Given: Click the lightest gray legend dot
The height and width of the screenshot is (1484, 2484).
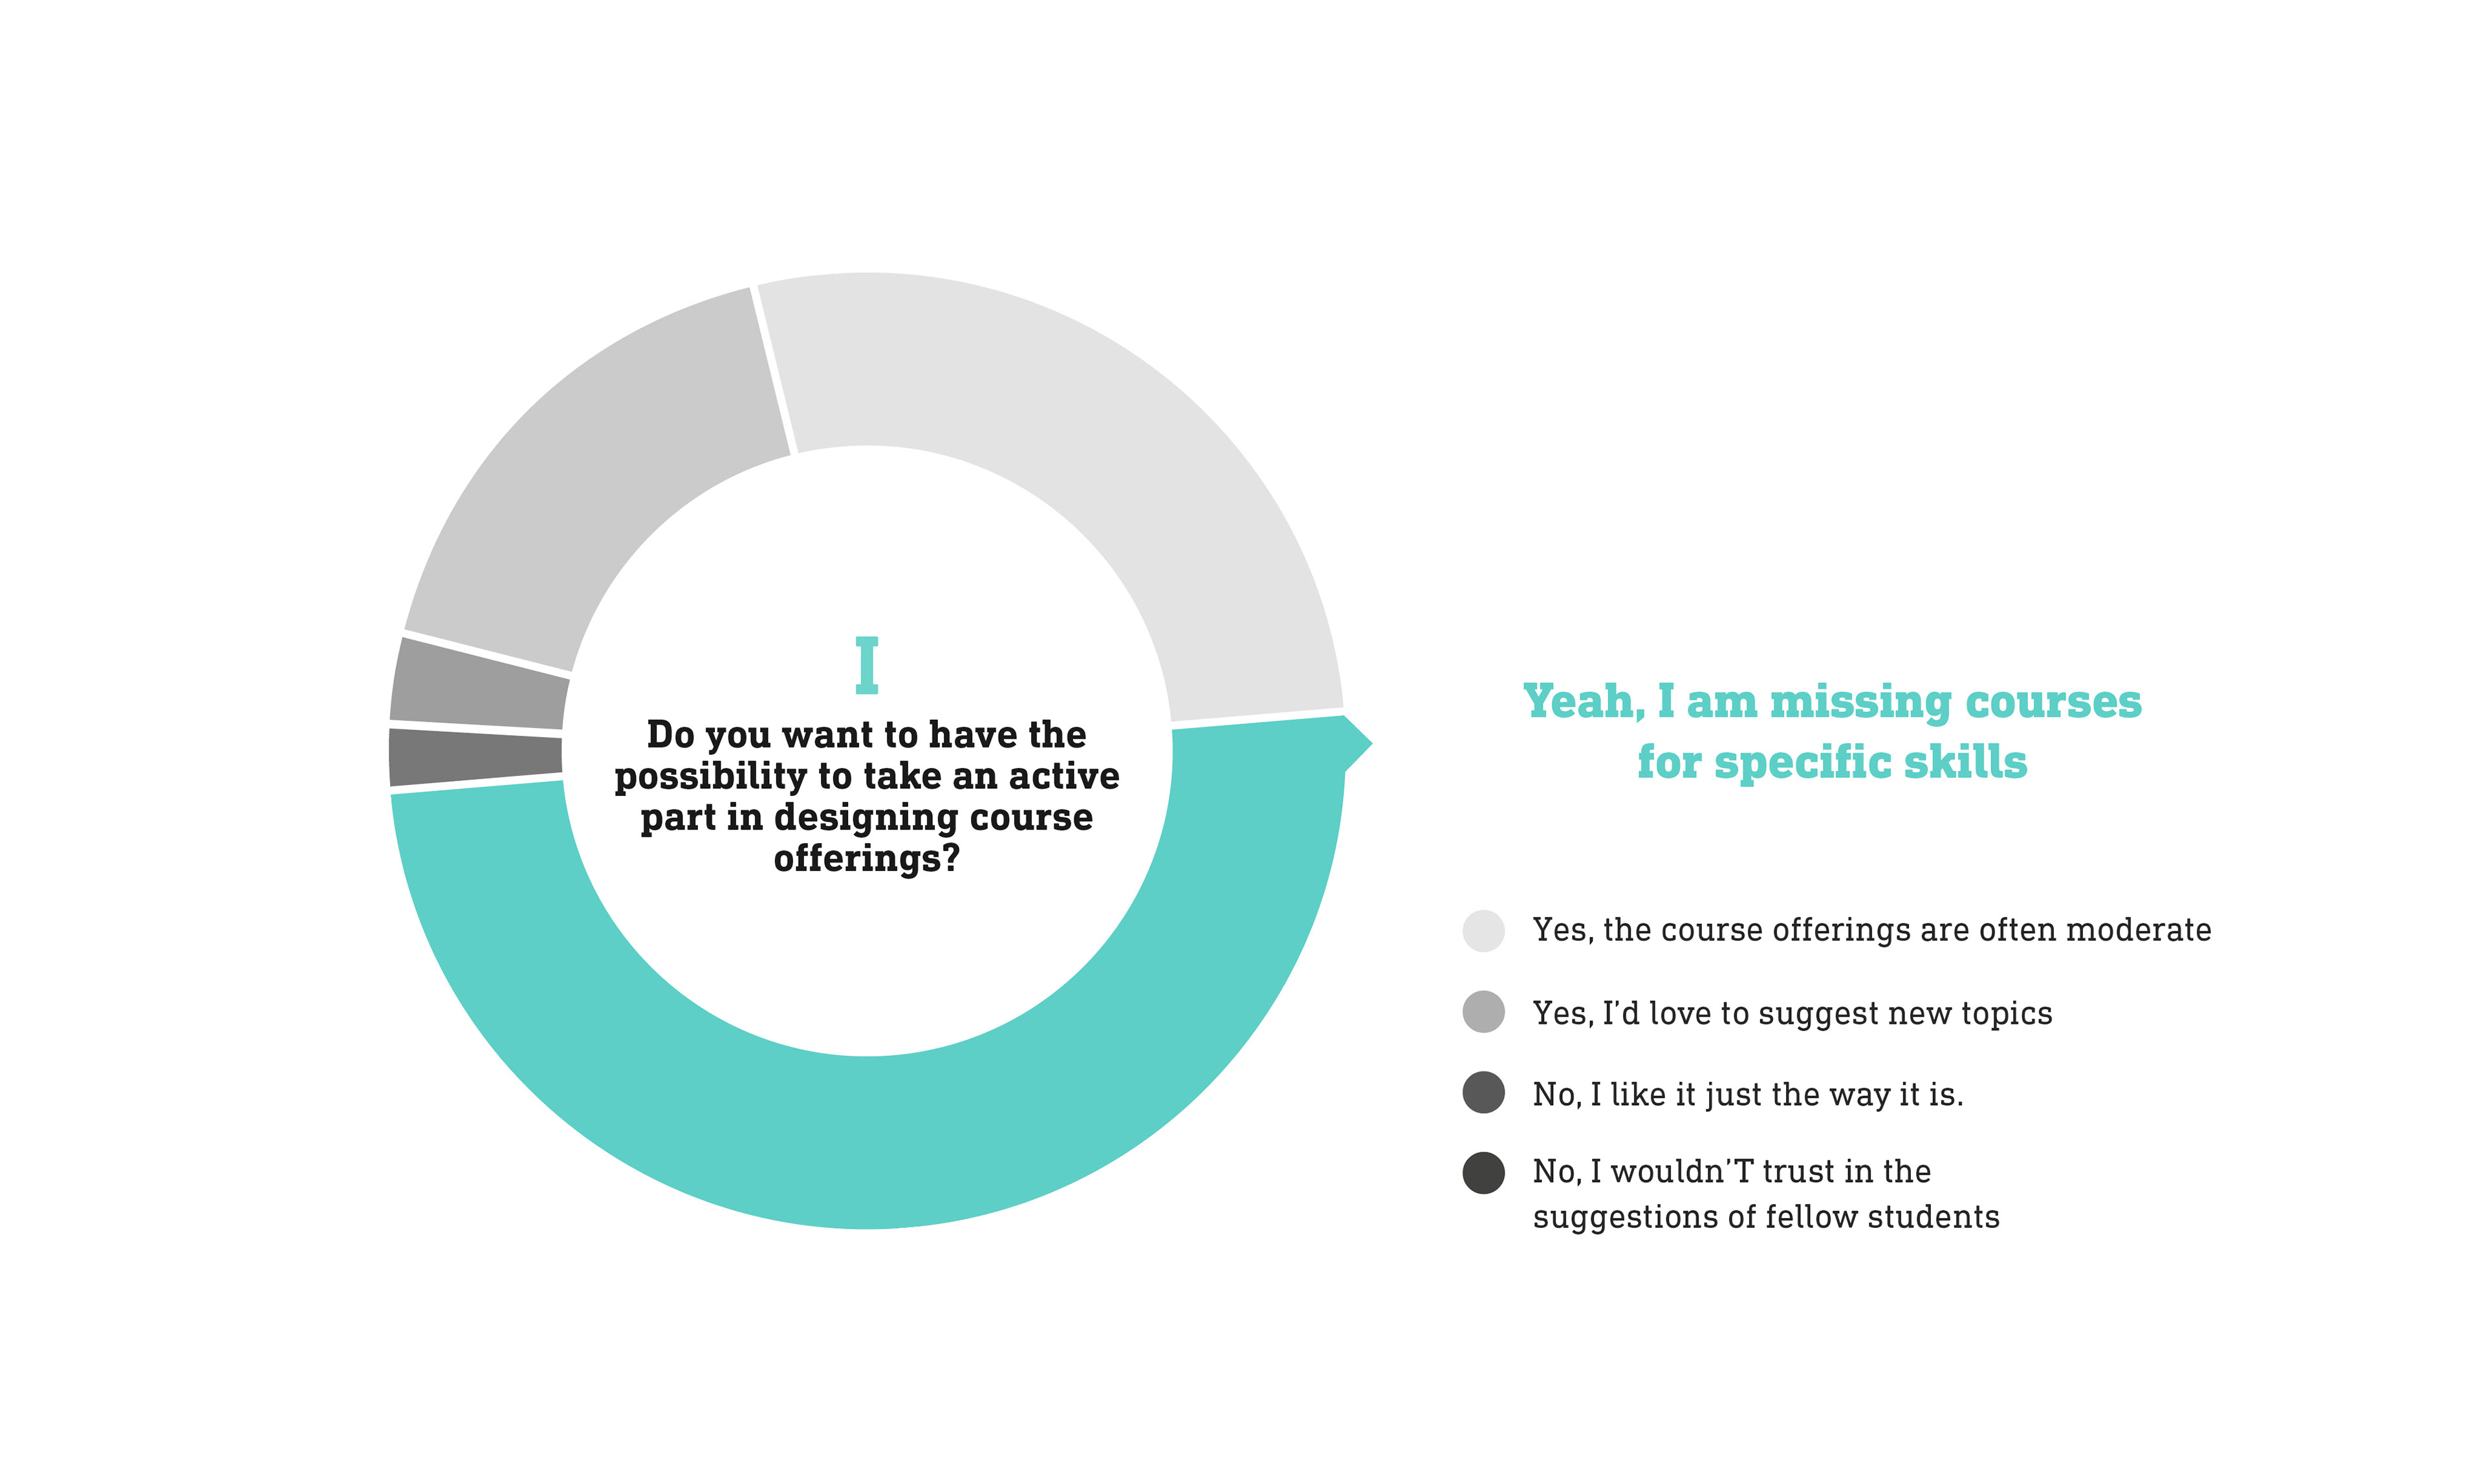Looking at the screenshot, I should (1483, 931).
